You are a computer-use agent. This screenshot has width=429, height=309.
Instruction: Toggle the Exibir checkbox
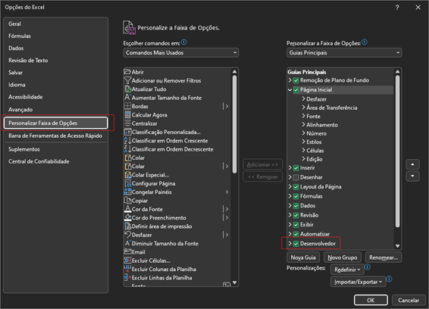point(296,225)
